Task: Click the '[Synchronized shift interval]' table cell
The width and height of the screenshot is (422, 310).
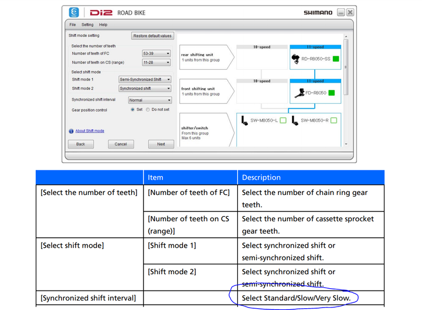Action: point(90,298)
